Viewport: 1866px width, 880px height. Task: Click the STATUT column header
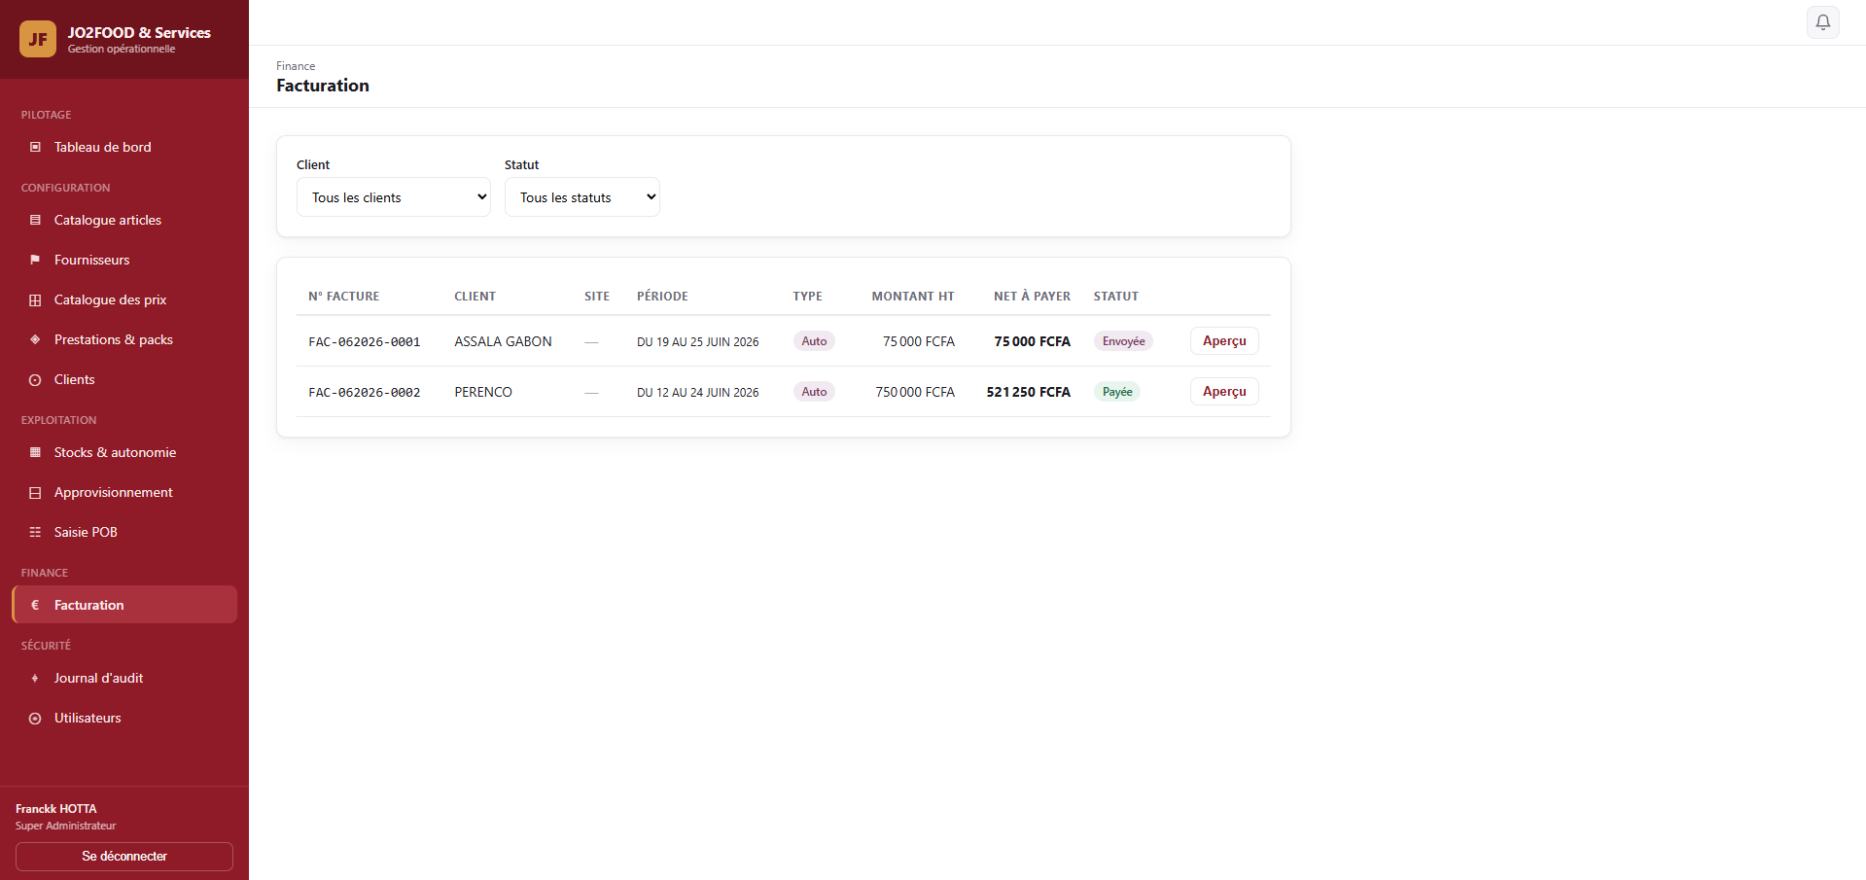[x=1116, y=297]
